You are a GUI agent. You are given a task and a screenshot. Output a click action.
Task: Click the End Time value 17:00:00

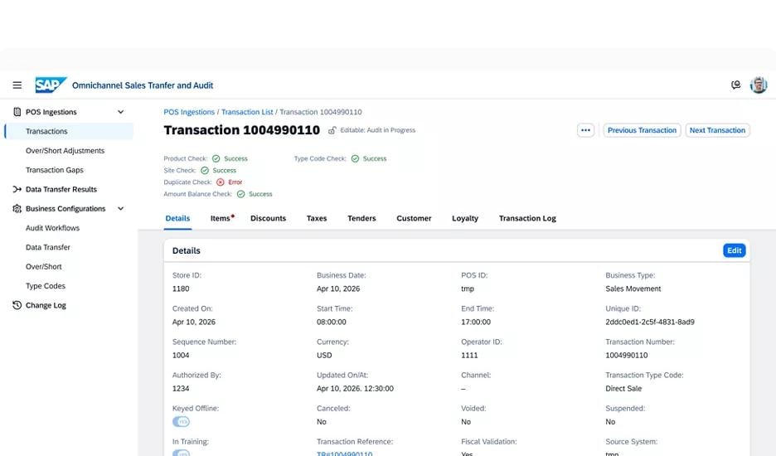(x=476, y=322)
